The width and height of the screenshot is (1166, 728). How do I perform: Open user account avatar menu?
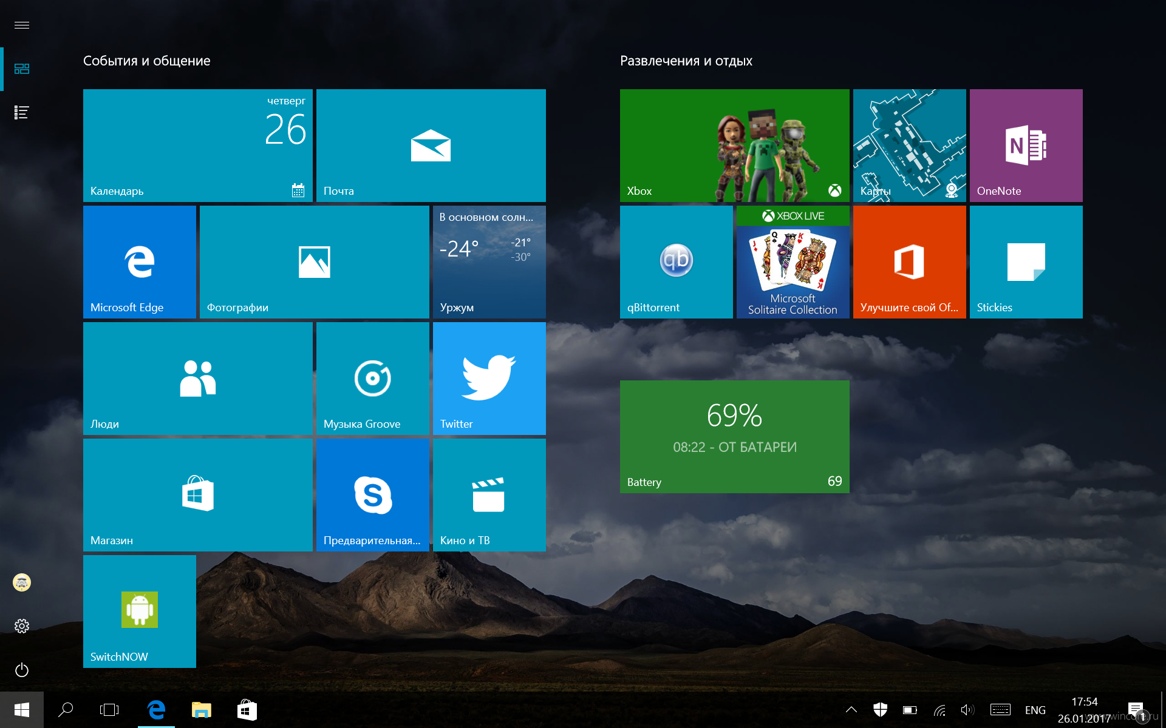pyautogui.click(x=22, y=582)
